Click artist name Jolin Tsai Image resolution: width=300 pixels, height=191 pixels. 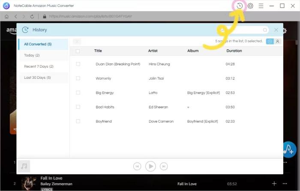[x=156, y=78]
